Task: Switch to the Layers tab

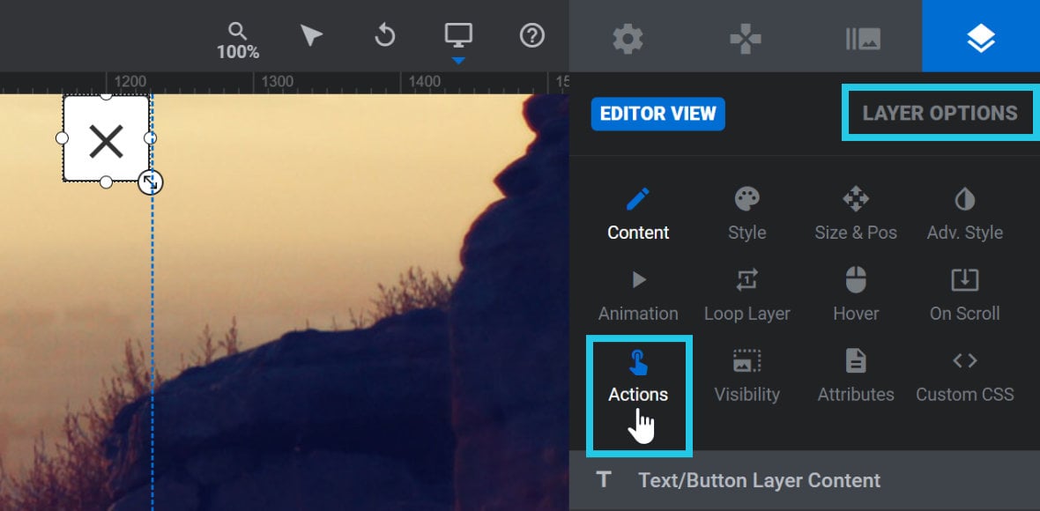Action: (981, 38)
